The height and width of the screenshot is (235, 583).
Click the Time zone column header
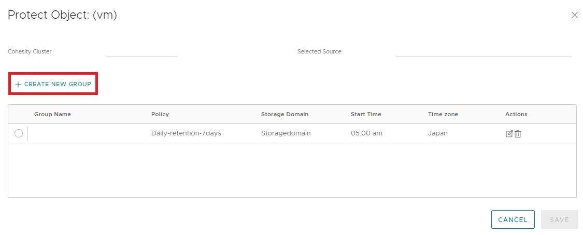[x=443, y=114]
